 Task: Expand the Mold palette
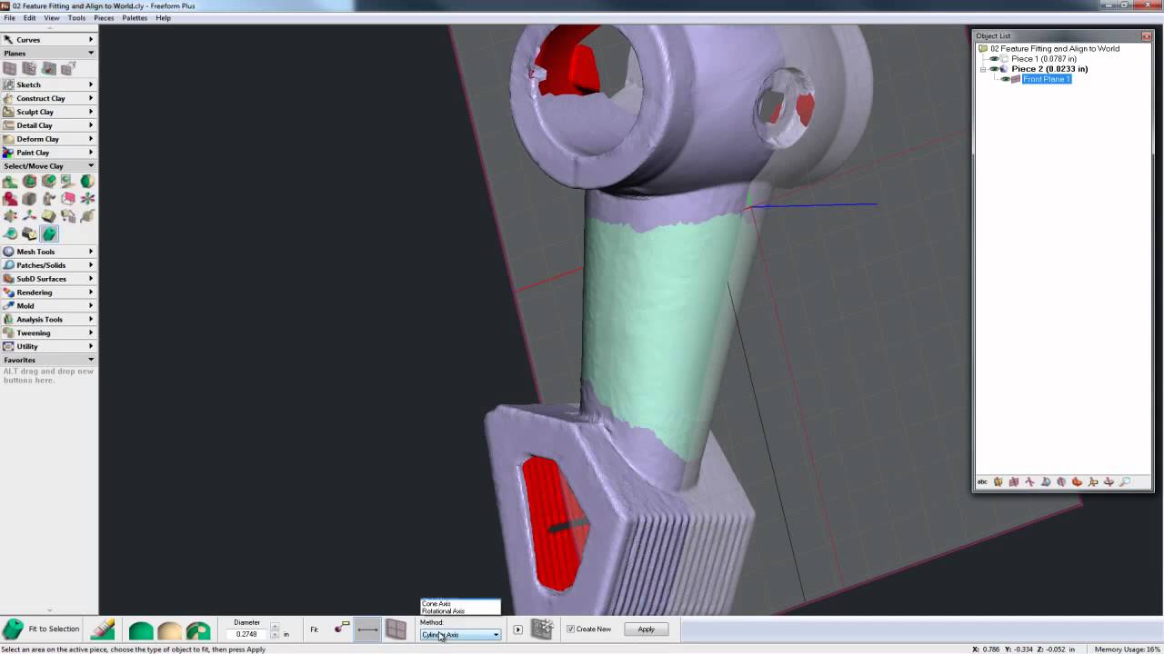(49, 306)
